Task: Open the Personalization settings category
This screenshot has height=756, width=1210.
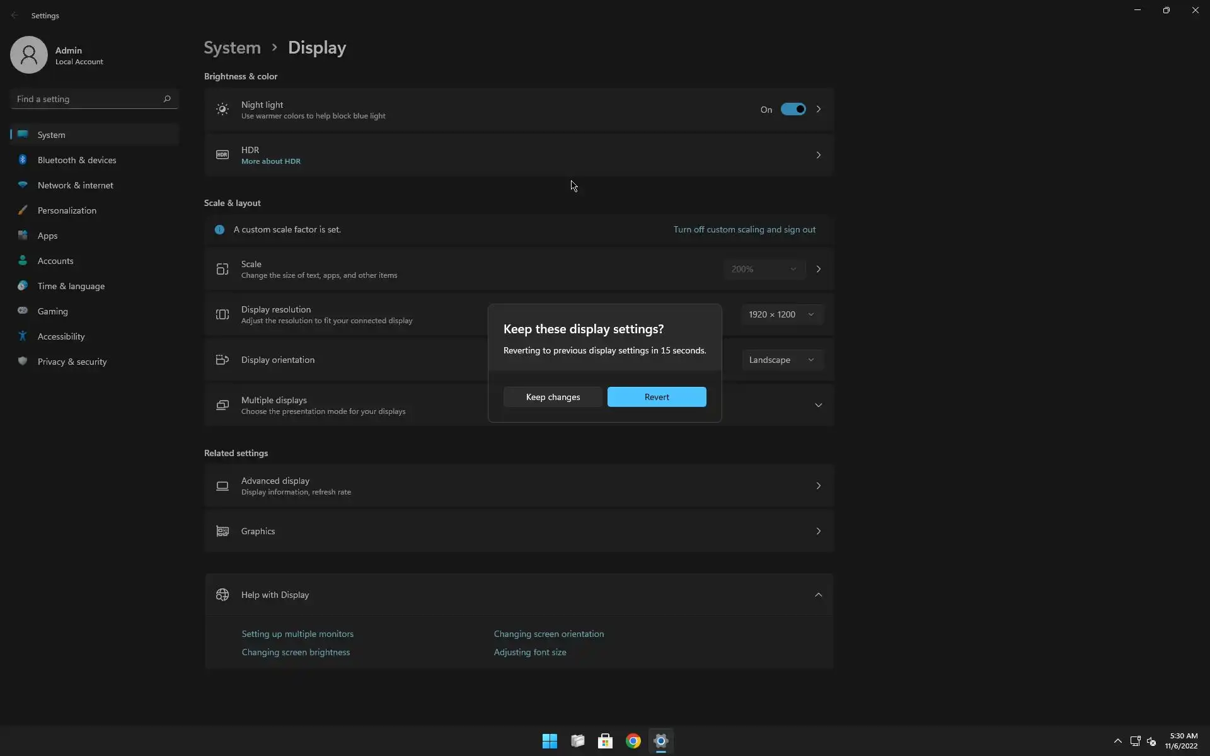Action: click(x=67, y=210)
